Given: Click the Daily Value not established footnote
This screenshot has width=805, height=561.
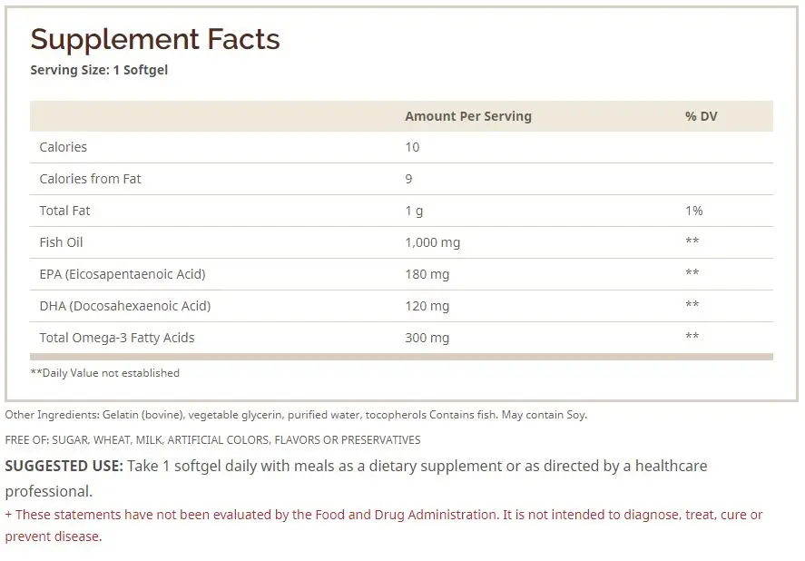Looking at the screenshot, I should pos(105,373).
